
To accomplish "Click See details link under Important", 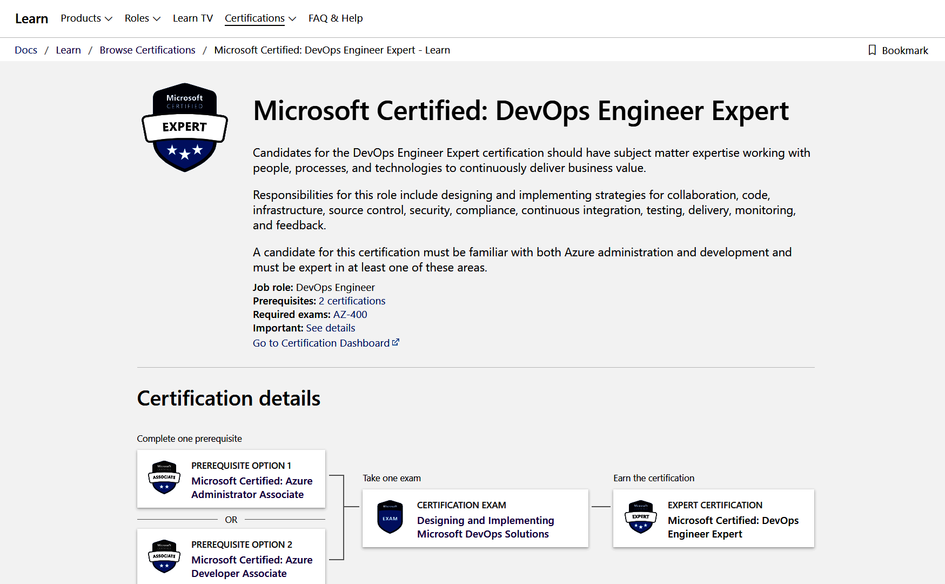I will (x=330, y=328).
